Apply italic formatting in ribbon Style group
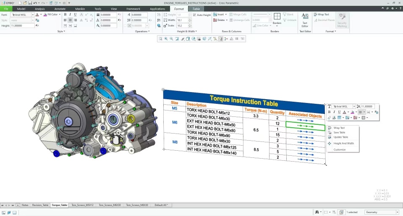The width and height of the screenshot is (403, 216). pos(70,15)
